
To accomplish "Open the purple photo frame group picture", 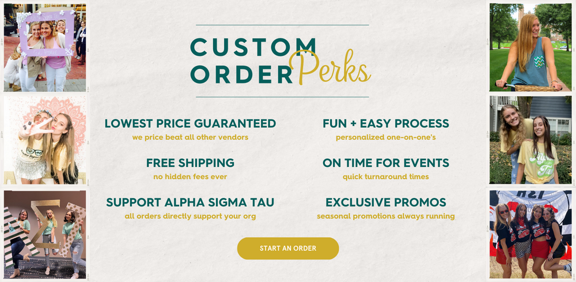I will pyautogui.click(x=45, y=47).
